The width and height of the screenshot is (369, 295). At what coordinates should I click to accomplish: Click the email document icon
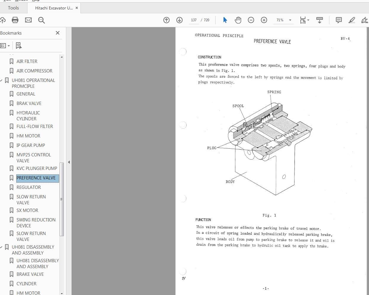[28, 20]
